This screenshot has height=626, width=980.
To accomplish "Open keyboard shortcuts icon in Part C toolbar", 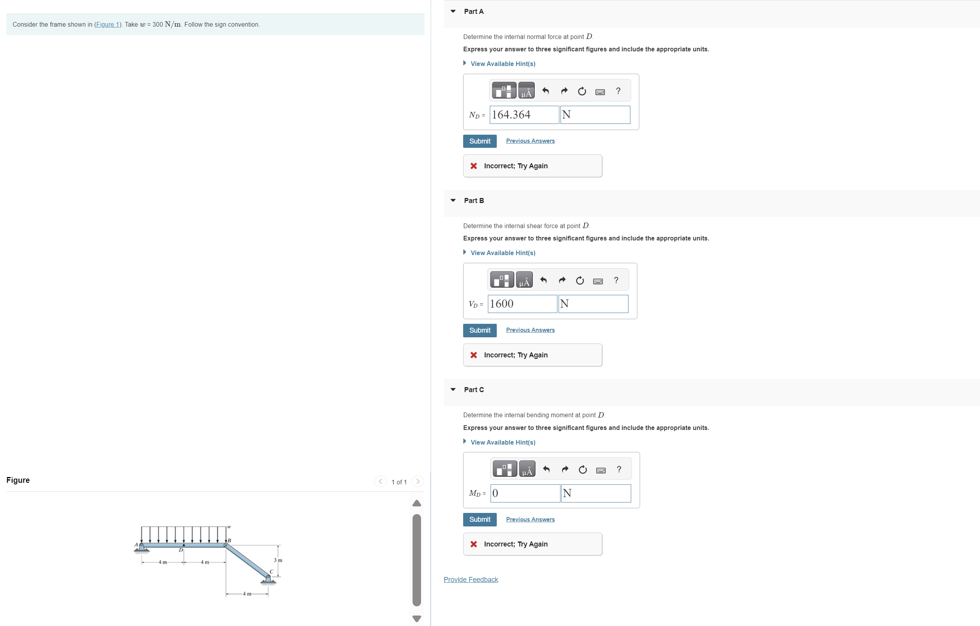I will click(601, 470).
